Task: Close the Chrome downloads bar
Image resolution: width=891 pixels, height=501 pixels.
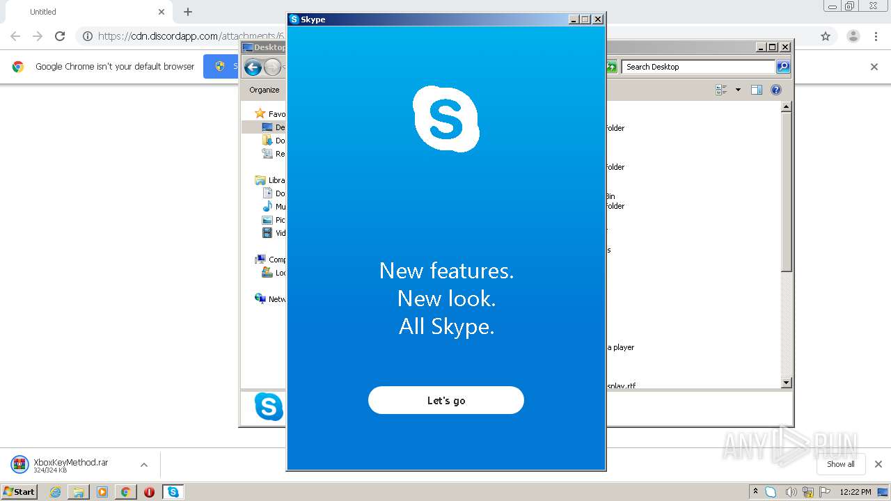Action: (x=878, y=464)
